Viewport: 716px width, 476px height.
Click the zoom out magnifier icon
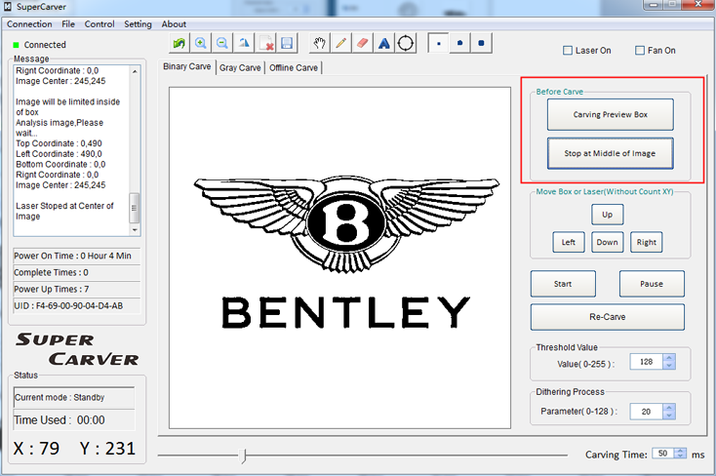click(222, 43)
